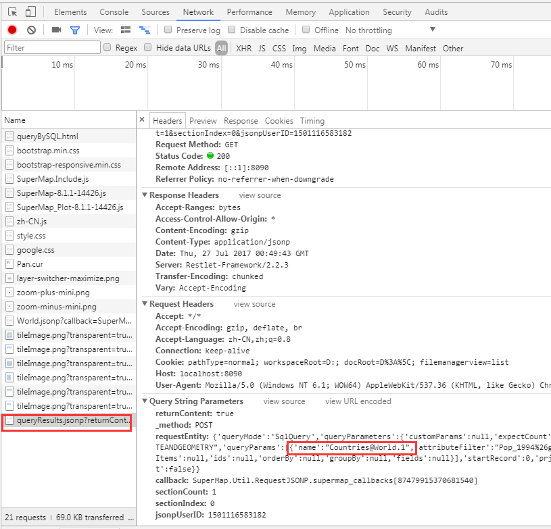Click the queryBySQL.html document icon

pyautogui.click(x=9, y=136)
